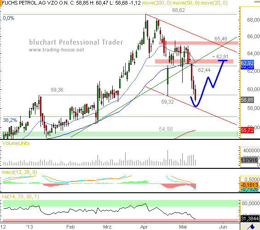260x230 pixels.
Task: Click the 38,2% Fibonacci level label
Action: 10,120
